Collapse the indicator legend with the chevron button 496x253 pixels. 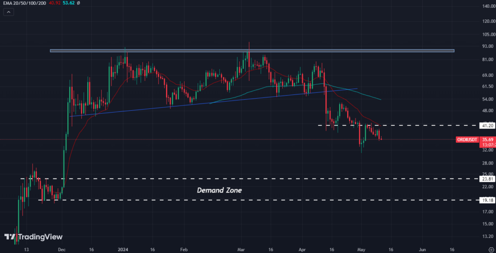[x=9, y=12]
